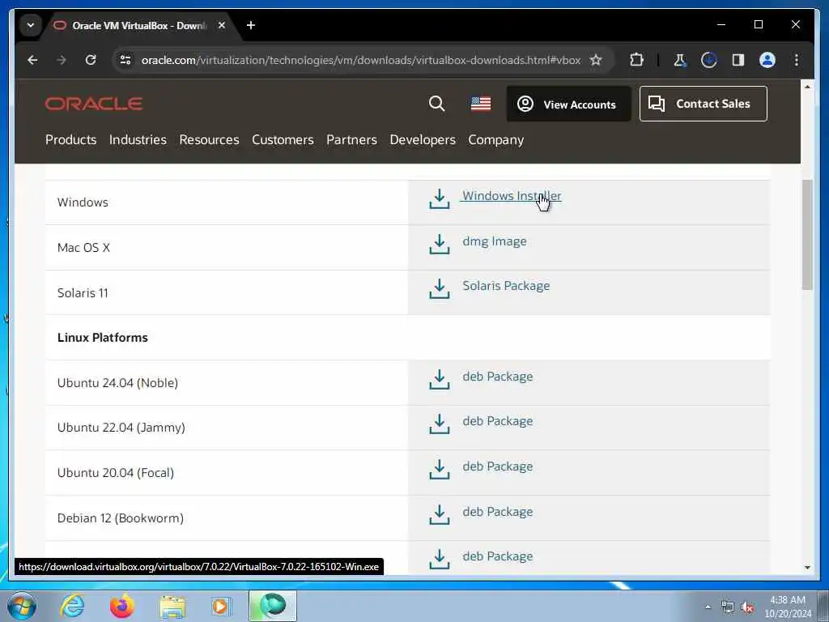Click the Oracle logo
The width and height of the screenshot is (829, 622).
[94, 104]
